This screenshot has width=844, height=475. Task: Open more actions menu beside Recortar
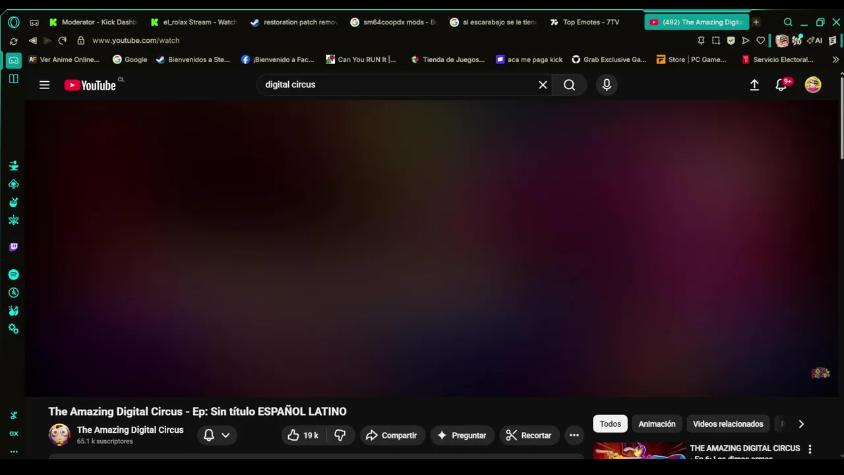574,435
